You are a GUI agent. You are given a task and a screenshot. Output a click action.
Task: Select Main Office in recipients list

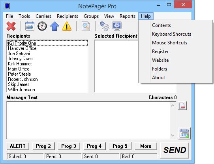pyautogui.click(x=47, y=69)
